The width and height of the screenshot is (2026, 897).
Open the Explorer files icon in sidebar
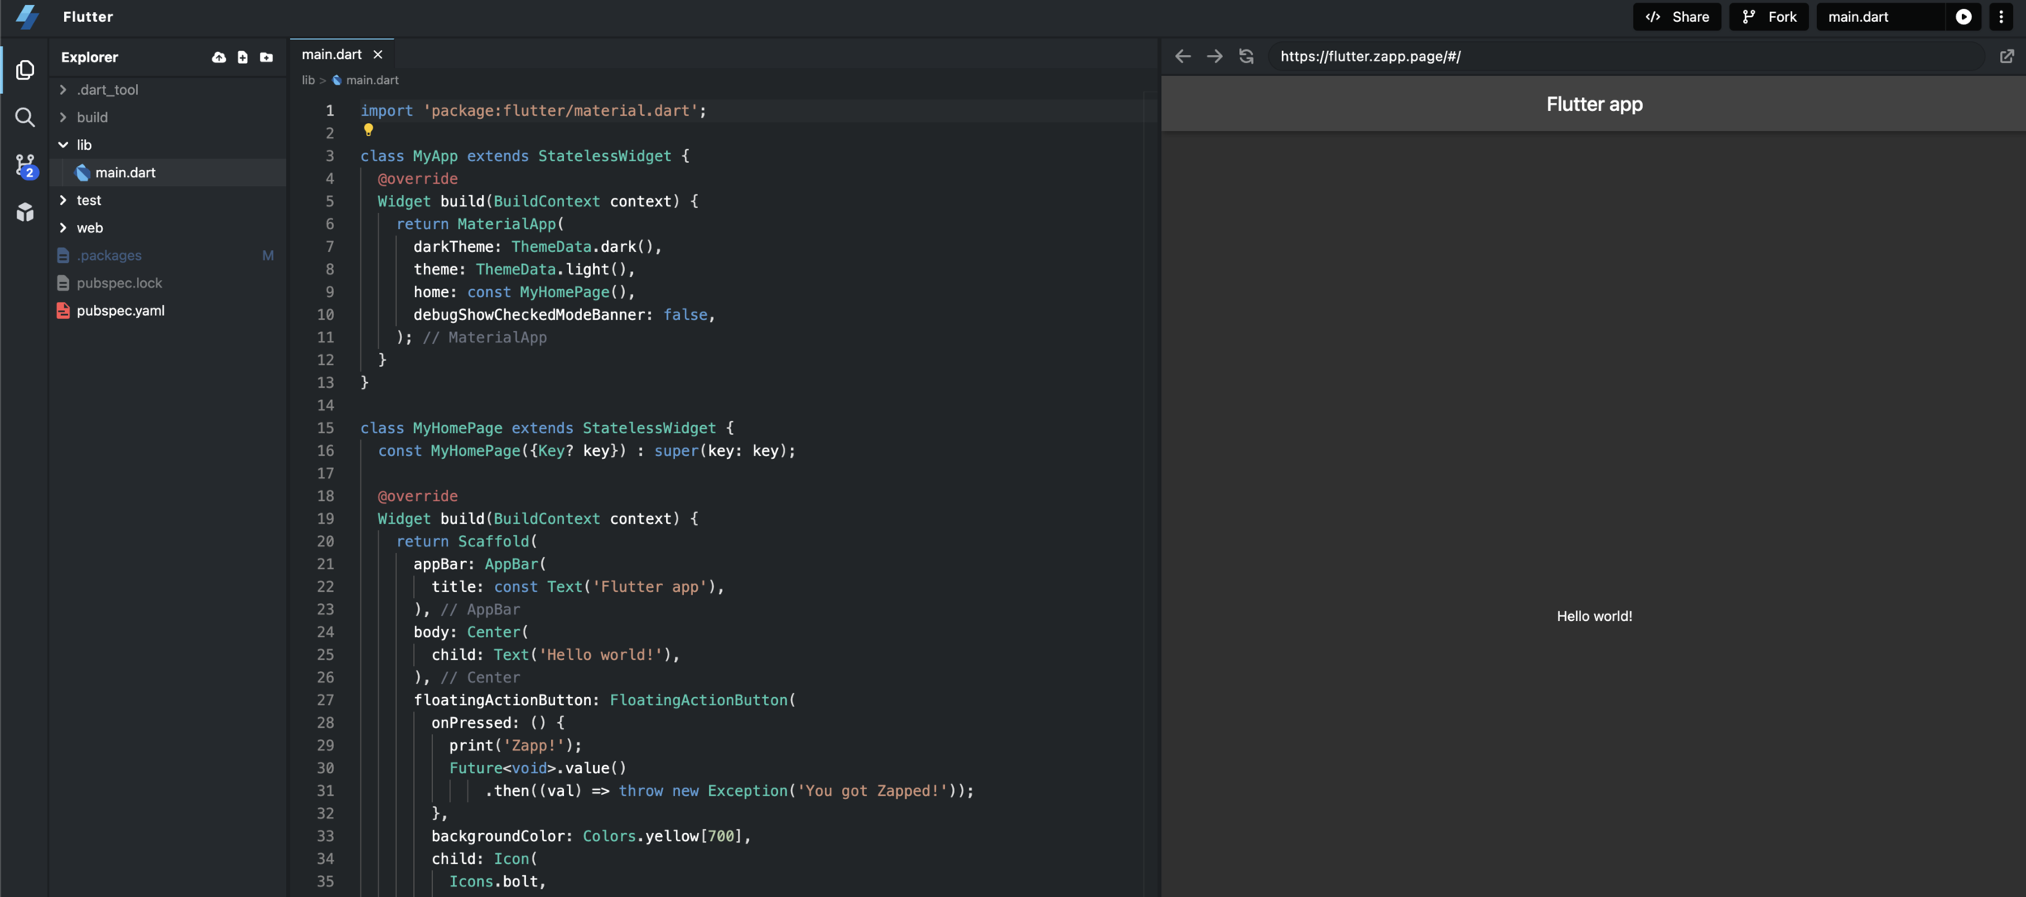[x=25, y=70]
